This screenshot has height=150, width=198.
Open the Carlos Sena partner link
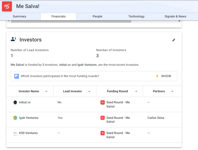(x=156, y=118)
